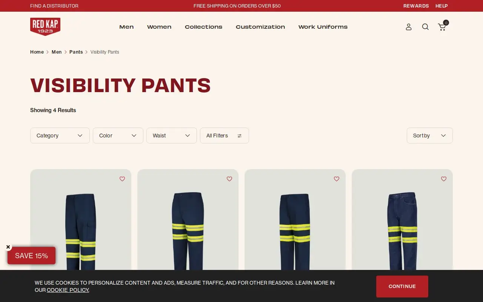This screenshot has width=483, height=302.
Task: Expand the Color filter dropdown
Action: 118,136
